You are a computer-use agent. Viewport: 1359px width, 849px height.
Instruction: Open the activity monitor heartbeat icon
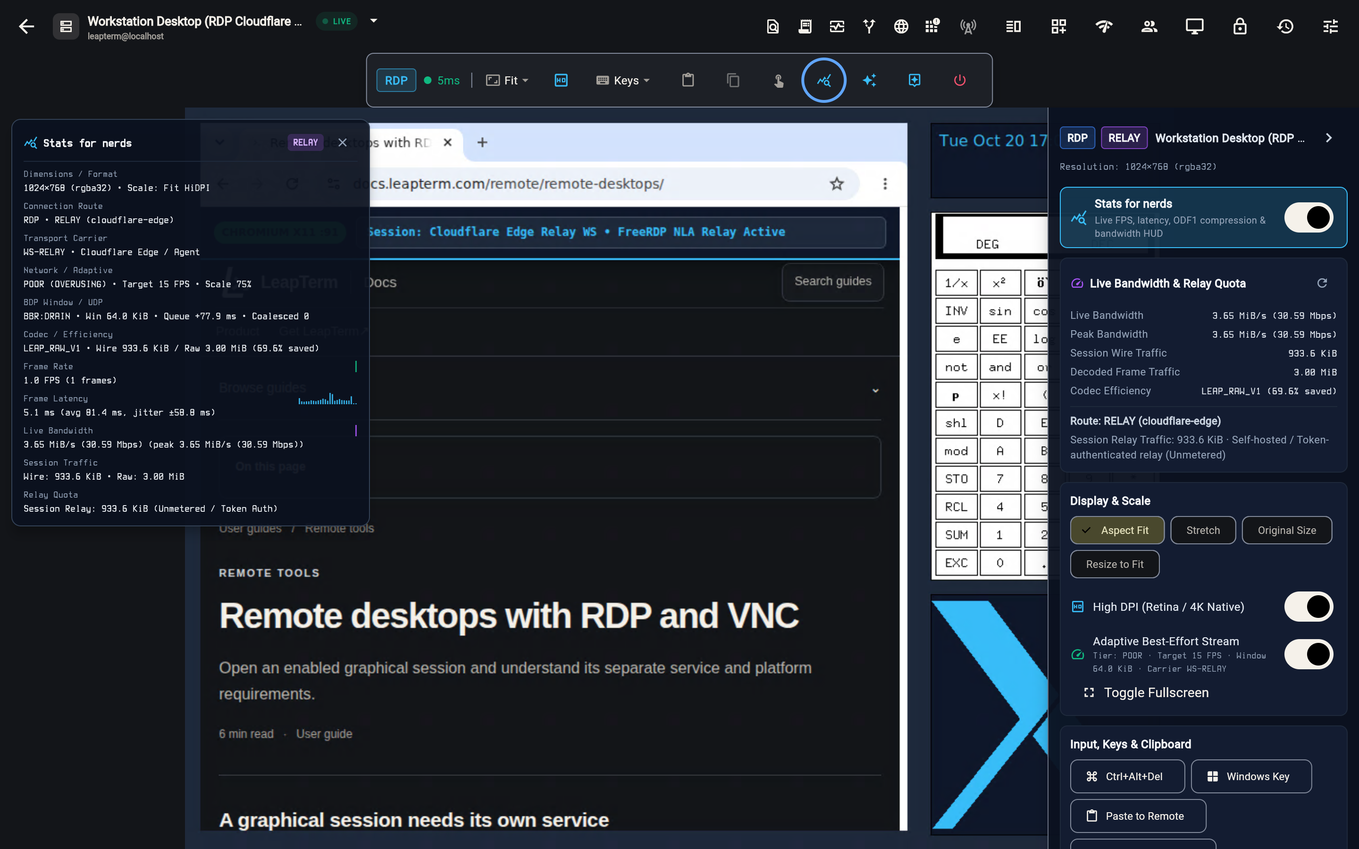coord(837,26)
